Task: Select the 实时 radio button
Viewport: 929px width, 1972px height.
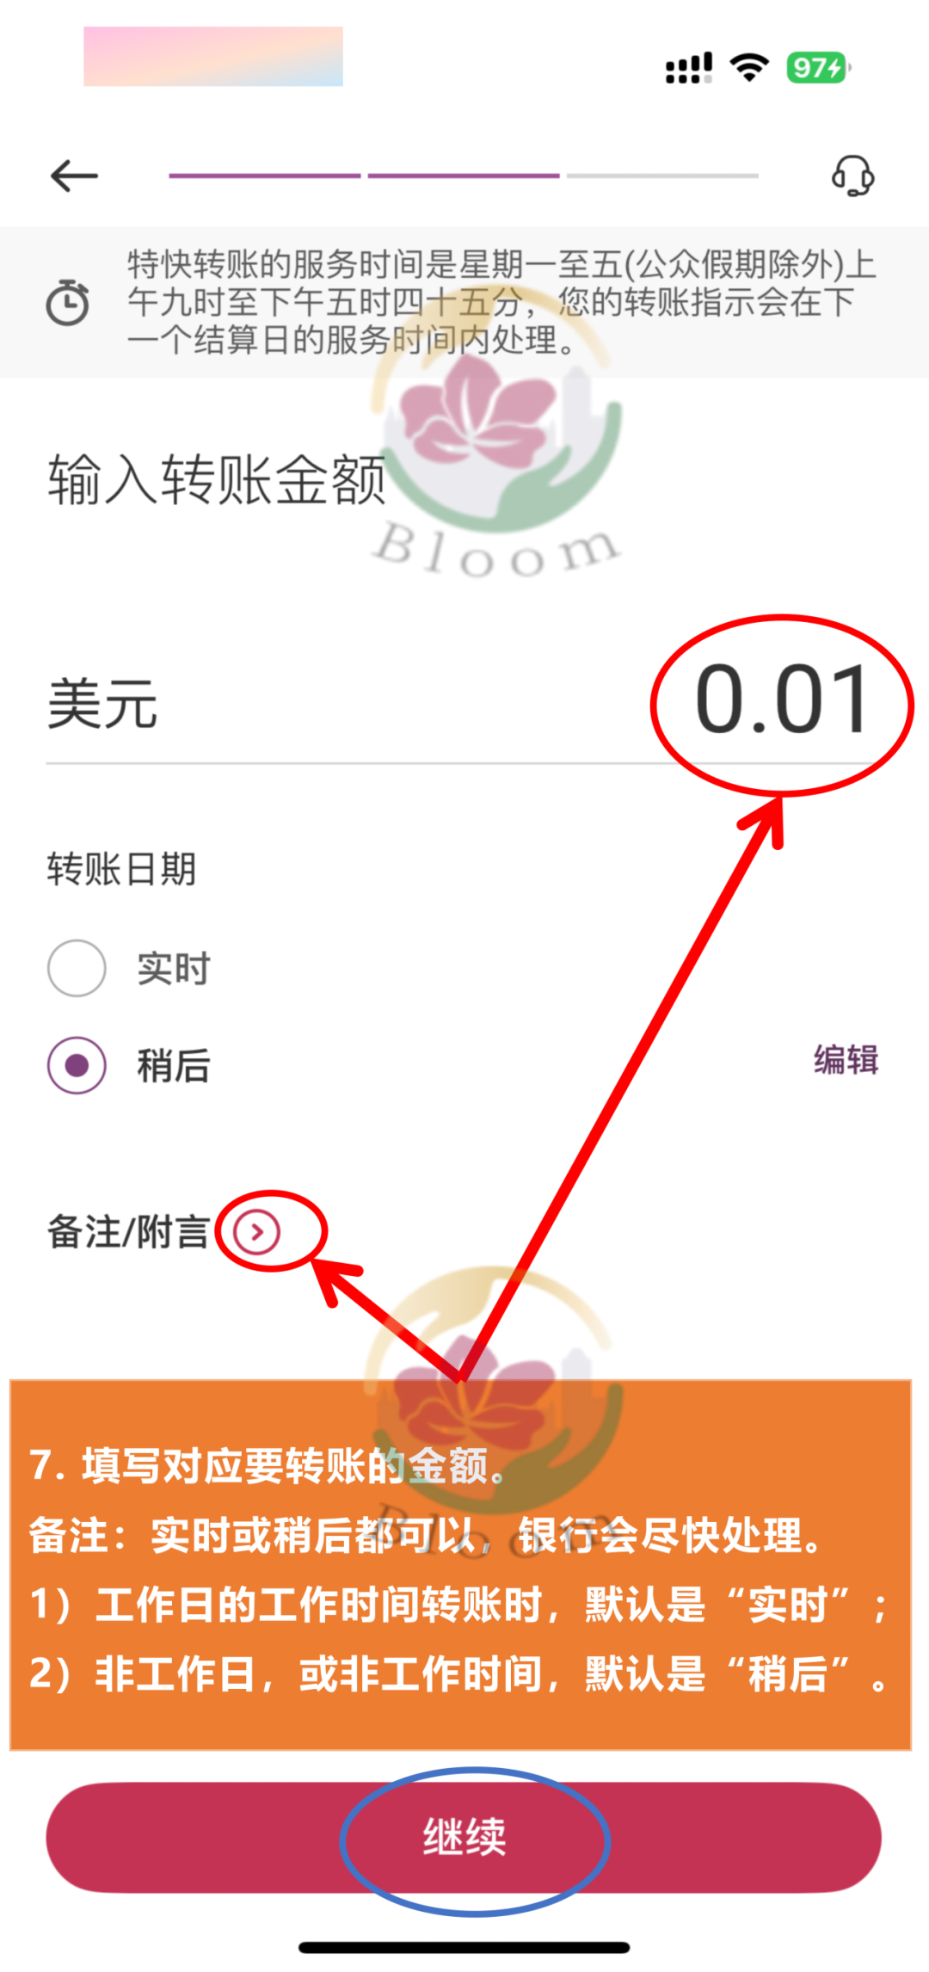Action: pos(77,968)
